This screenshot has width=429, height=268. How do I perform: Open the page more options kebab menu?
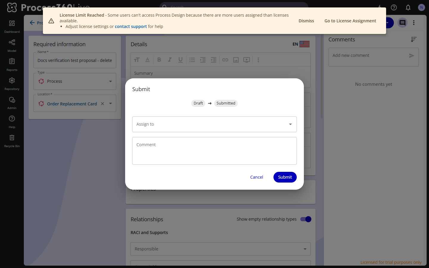414,23
